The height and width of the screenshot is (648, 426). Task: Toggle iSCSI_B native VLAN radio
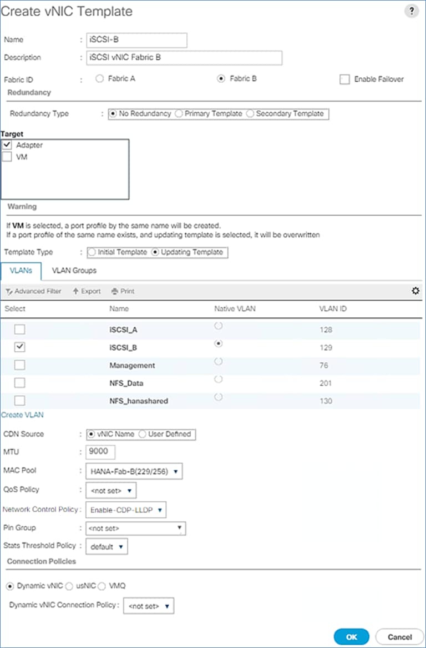(x=219, y=344)
